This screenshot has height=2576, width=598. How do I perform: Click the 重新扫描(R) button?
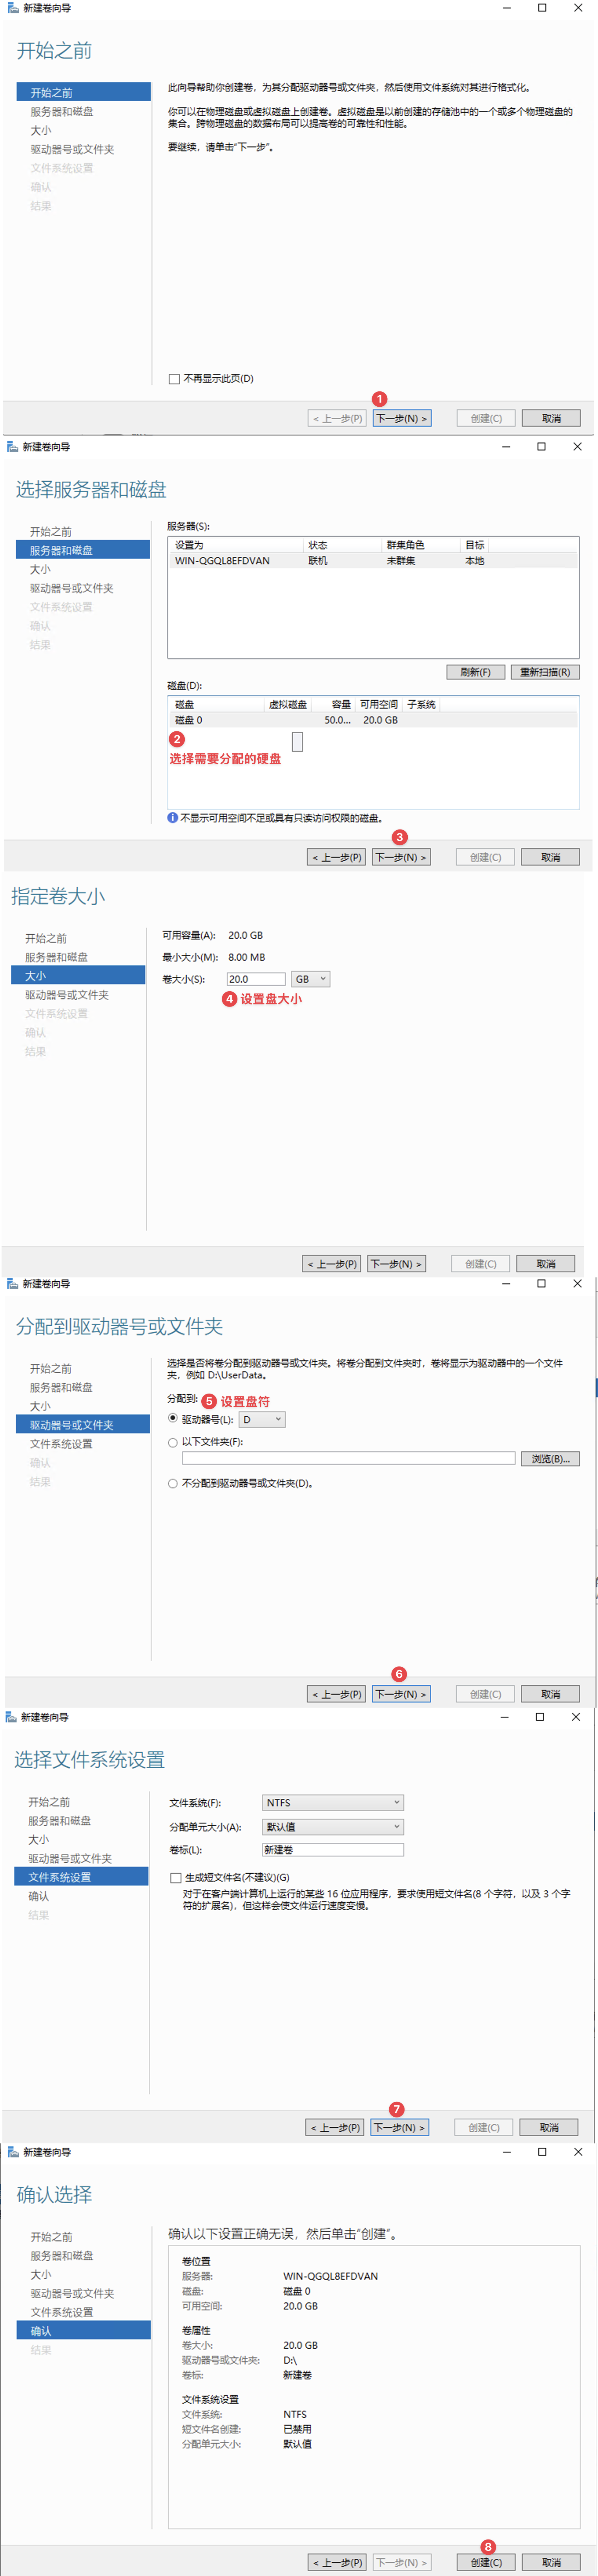545,672
